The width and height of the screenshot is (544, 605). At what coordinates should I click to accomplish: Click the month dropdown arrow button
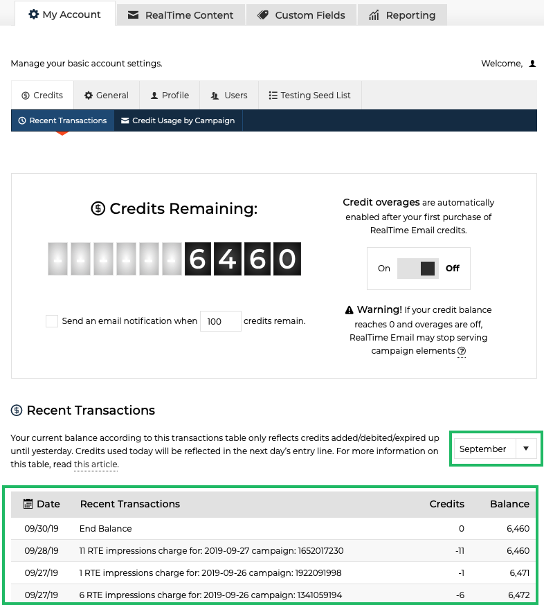pyautogui.click(x=526, y=449)
